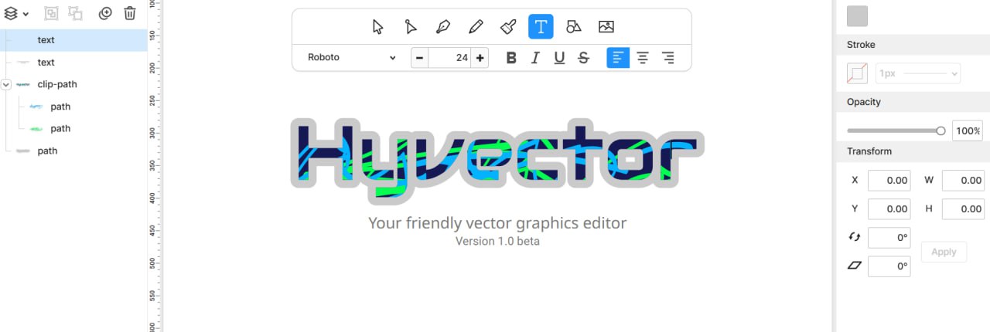990x332 pixels.
Task: Click the trash icon to delete layer
Action: (x=130, y=13)
